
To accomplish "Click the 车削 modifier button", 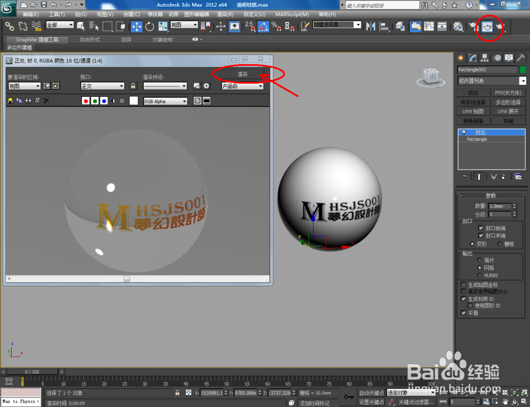I will 508,121.
